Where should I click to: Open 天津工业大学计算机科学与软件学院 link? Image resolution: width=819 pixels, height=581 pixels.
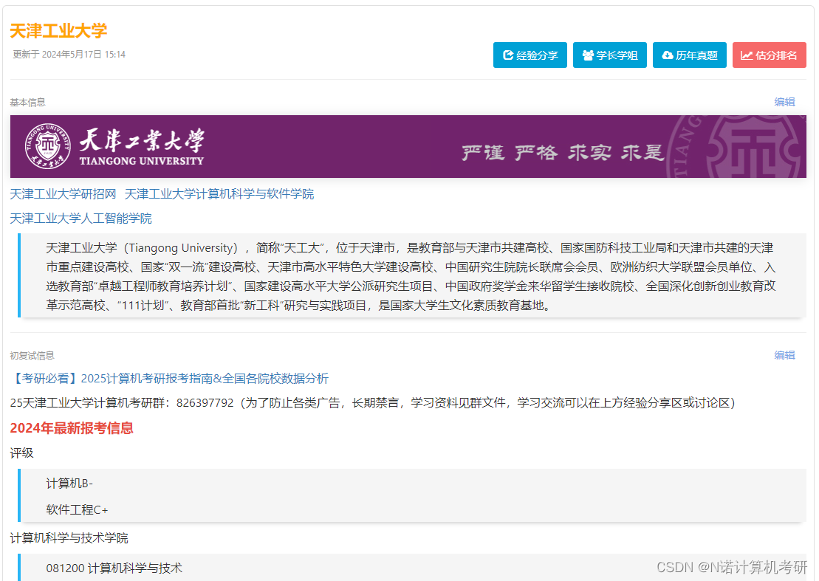pos(219,194)
